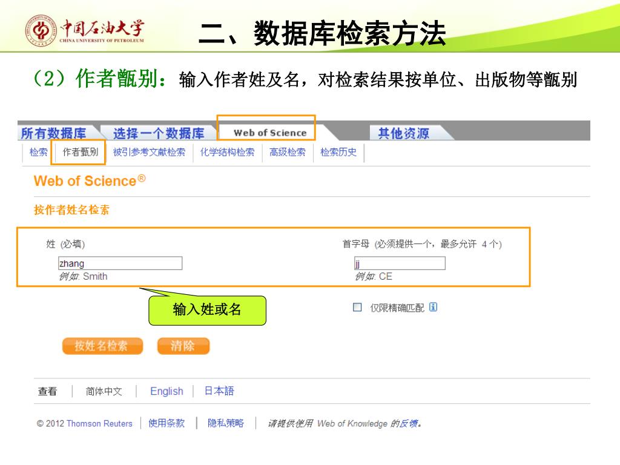Go to the 检索 sub-tab

[x=38, y=152]
